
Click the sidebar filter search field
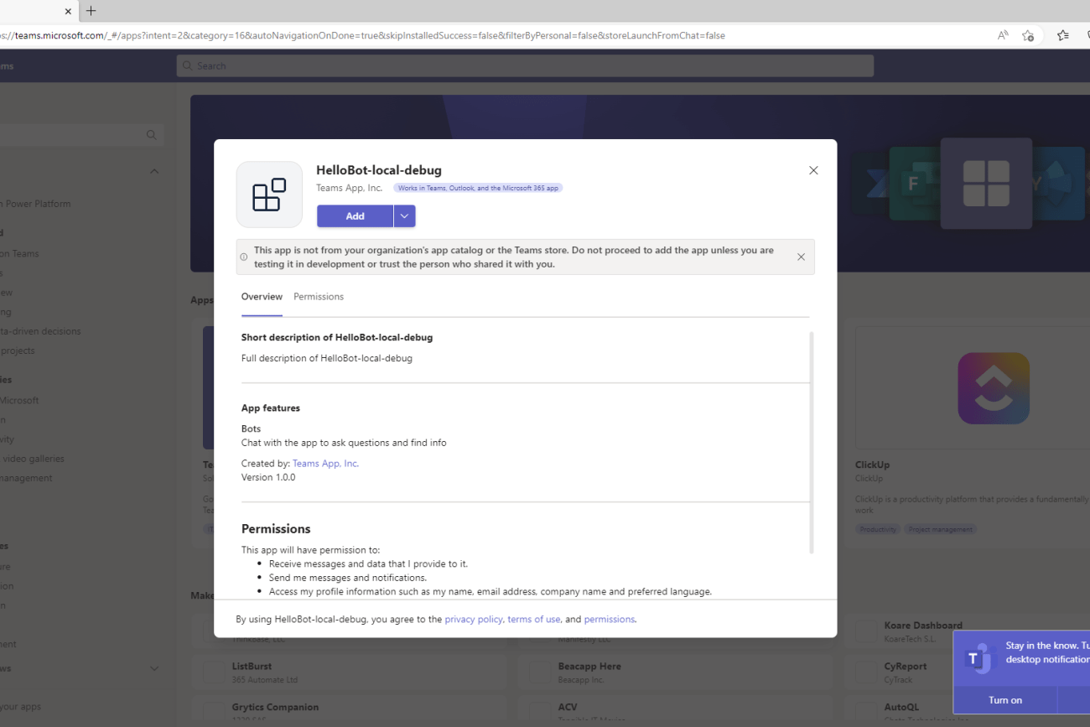[81, 135]
